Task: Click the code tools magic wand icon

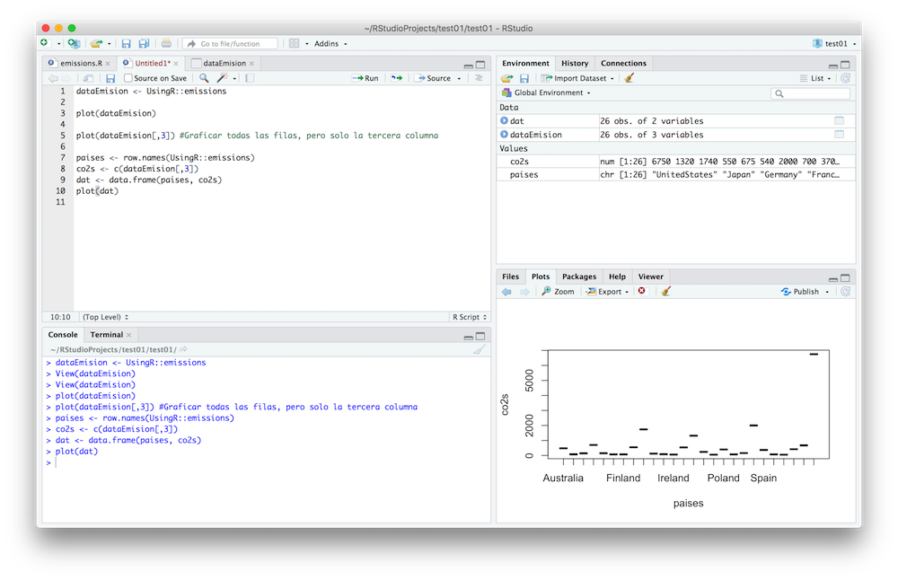Action: point(222,78)
